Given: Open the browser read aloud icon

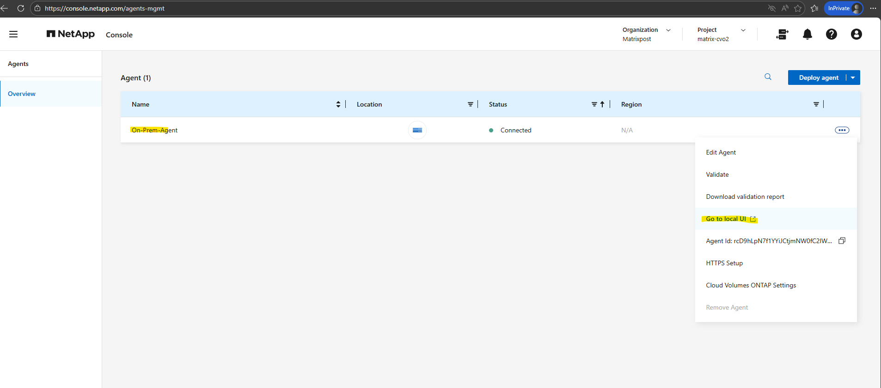Looking at the screenshot, I should click(785, 8).
